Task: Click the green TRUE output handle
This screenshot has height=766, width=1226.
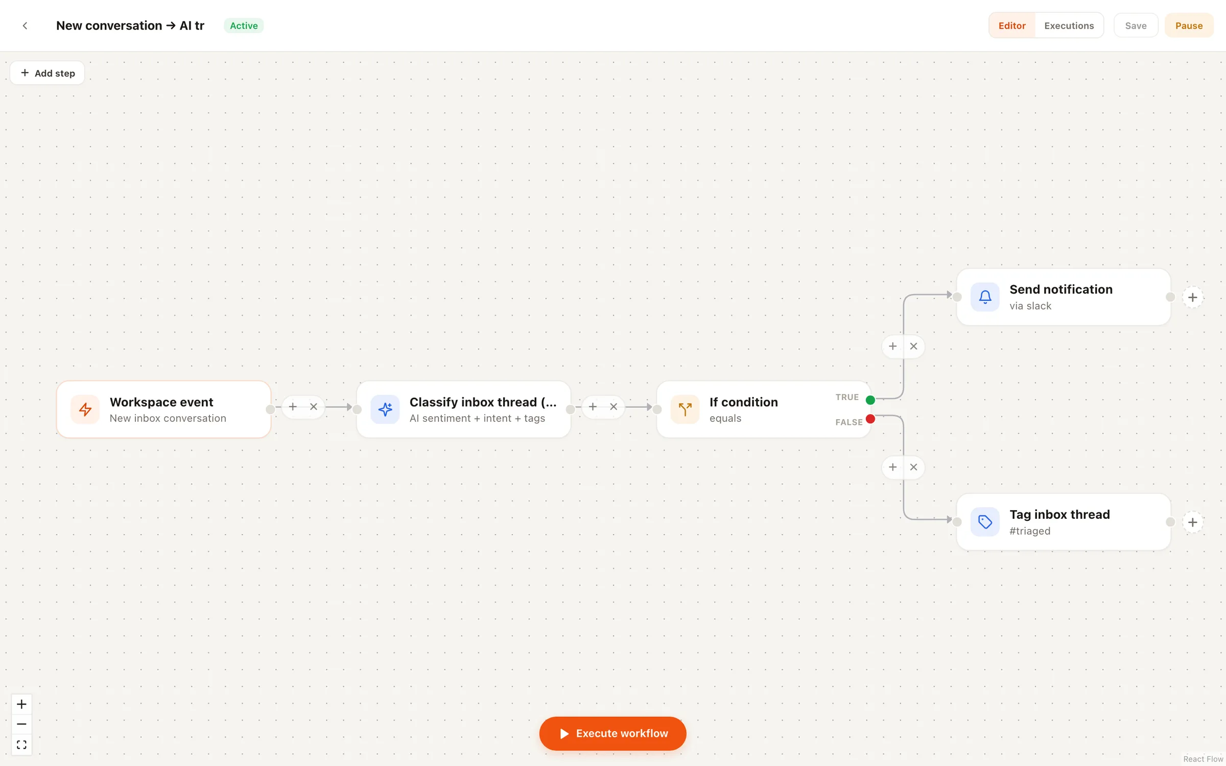Action: coord(870,400)
